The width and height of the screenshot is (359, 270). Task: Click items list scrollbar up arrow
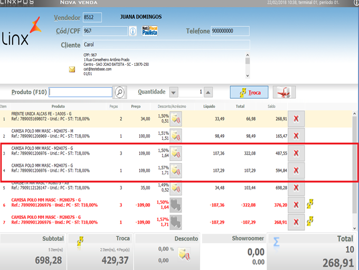click(354, 114)
